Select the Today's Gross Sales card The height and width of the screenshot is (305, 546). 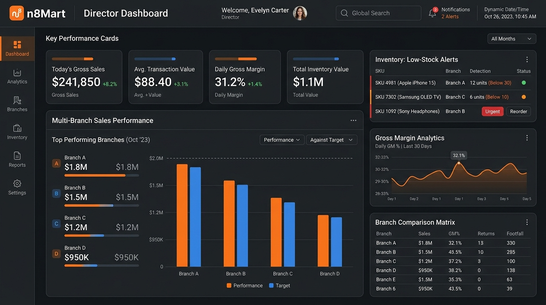84,77
